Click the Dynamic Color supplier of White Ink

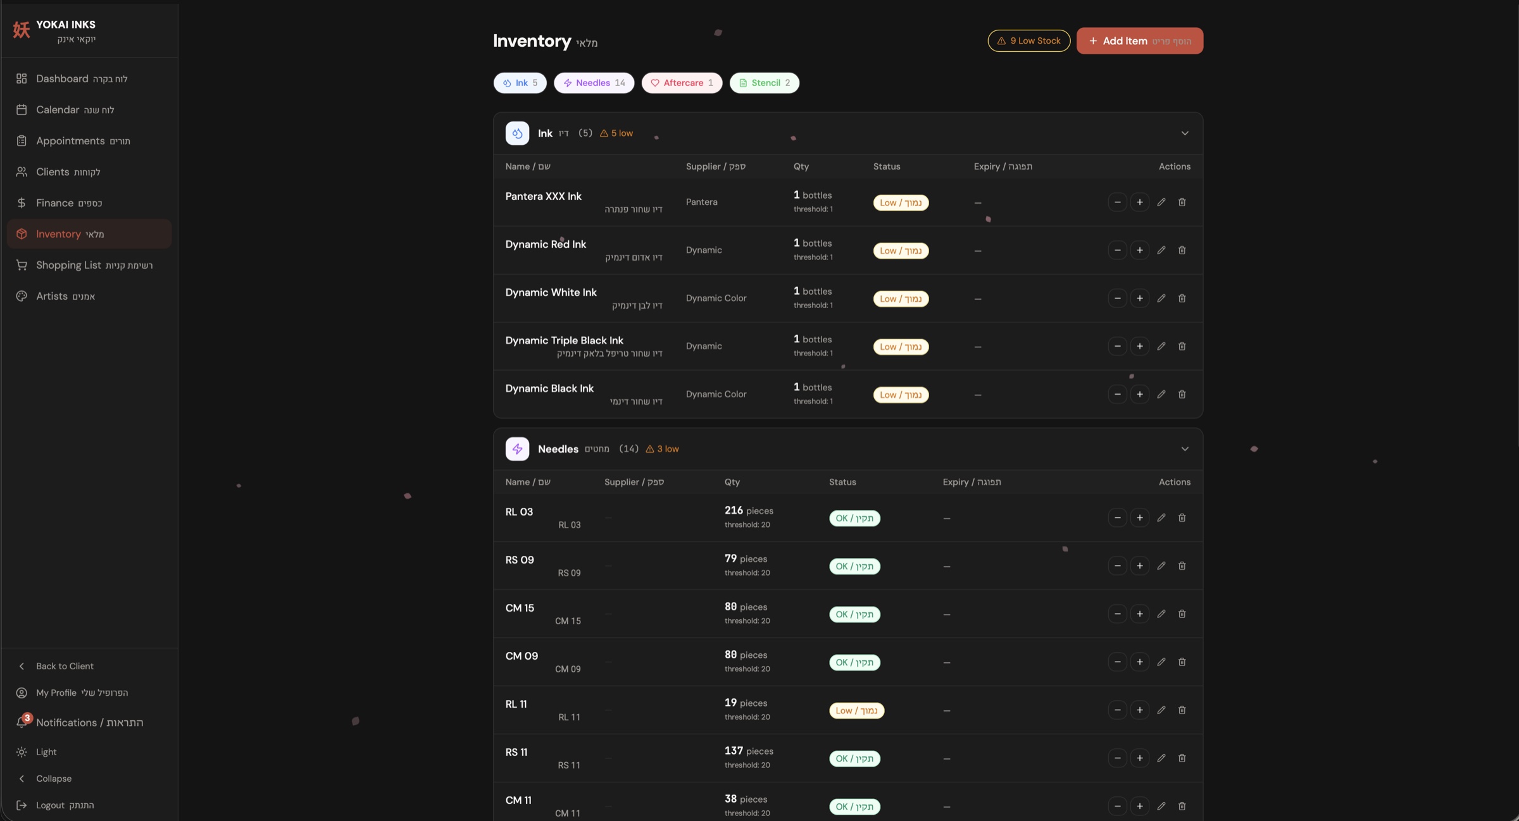point(716,299)
